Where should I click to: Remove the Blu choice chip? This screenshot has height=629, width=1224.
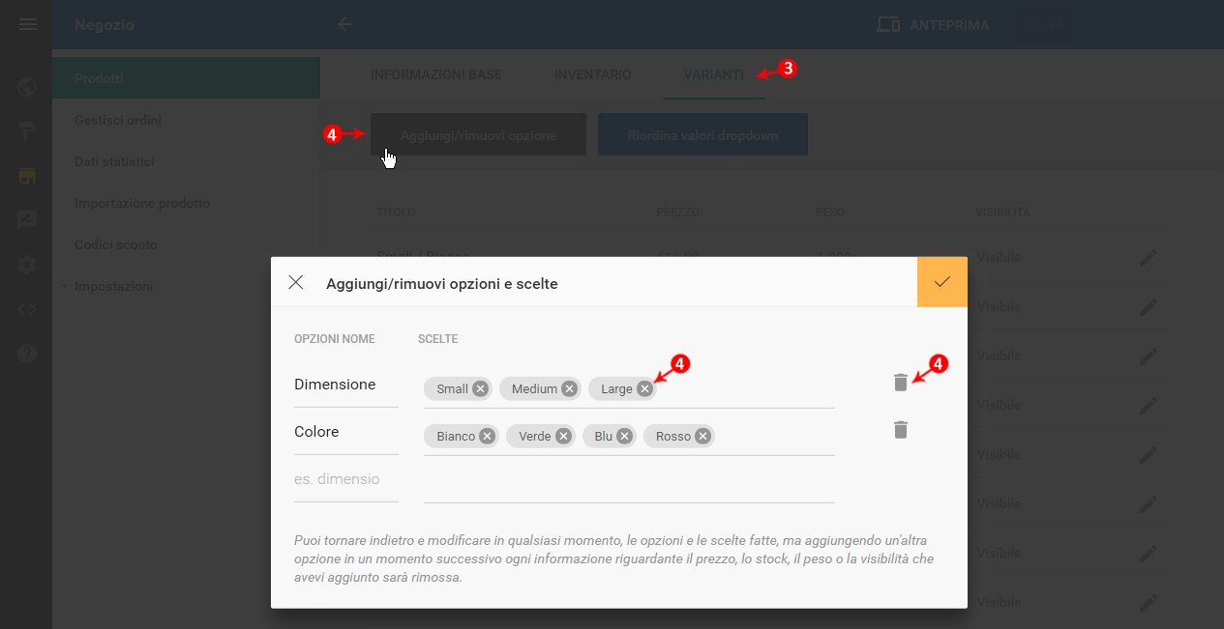point(625,437)
